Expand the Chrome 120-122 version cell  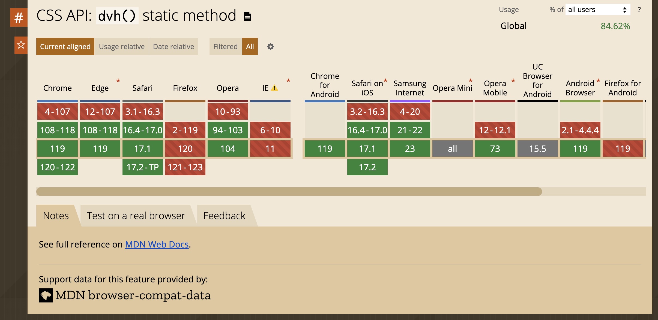coord(58,167)
